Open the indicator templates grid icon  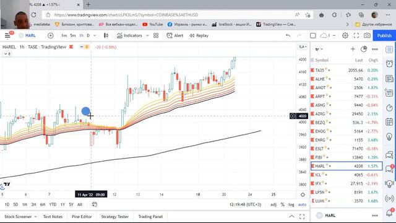click(x=156, y=36)
